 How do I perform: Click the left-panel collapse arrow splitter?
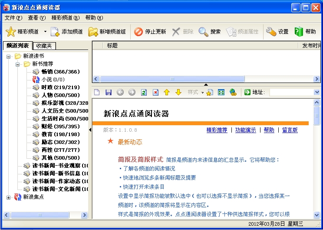click(x=90, y=130)
